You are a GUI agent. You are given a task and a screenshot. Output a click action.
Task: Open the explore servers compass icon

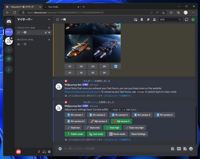click(9, 59)
